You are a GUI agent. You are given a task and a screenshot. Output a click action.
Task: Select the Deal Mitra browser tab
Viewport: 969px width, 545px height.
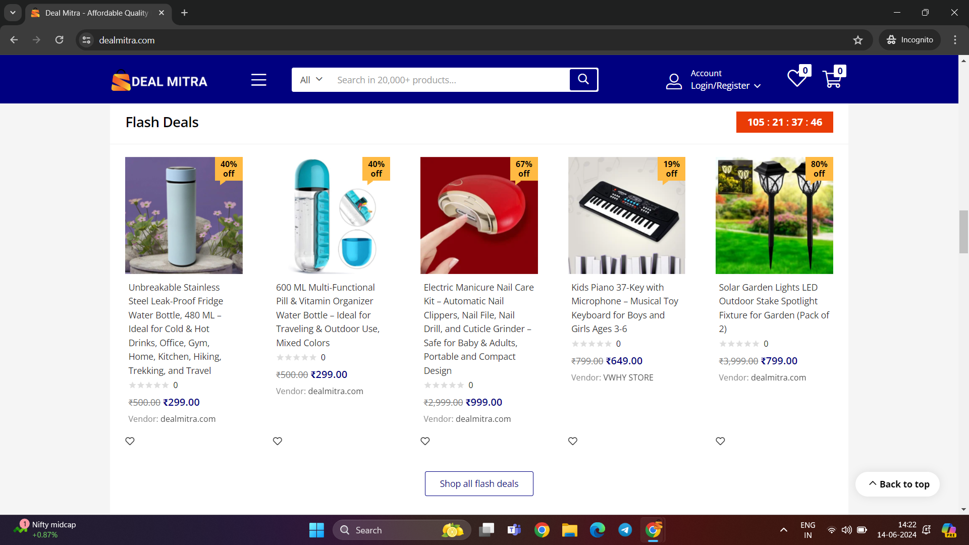(97, 13)
